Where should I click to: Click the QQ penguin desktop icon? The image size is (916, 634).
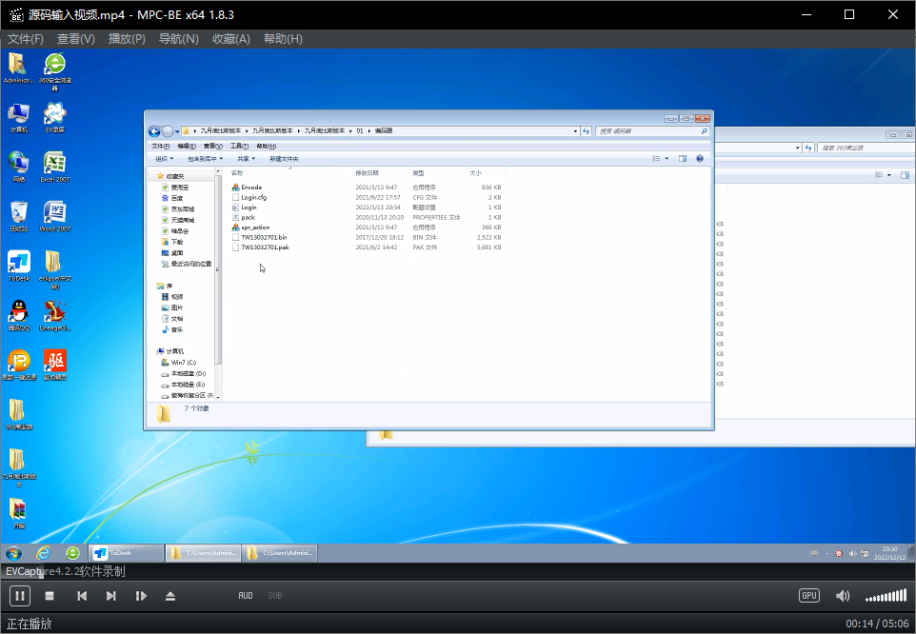click(19, 316)
